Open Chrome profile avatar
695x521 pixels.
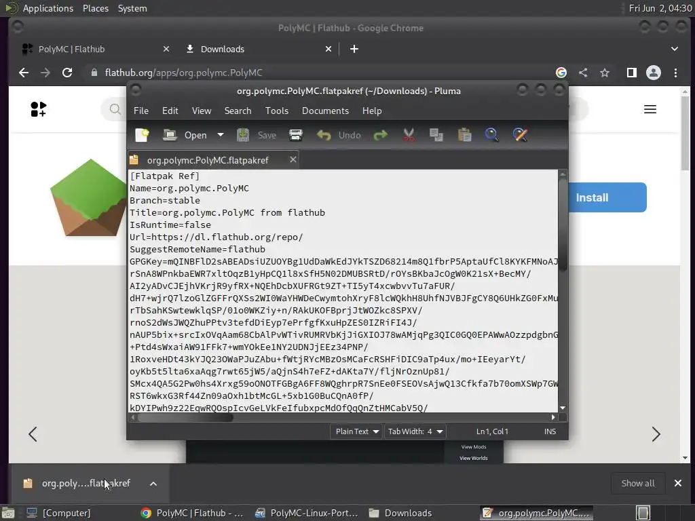tap(654, 73)
